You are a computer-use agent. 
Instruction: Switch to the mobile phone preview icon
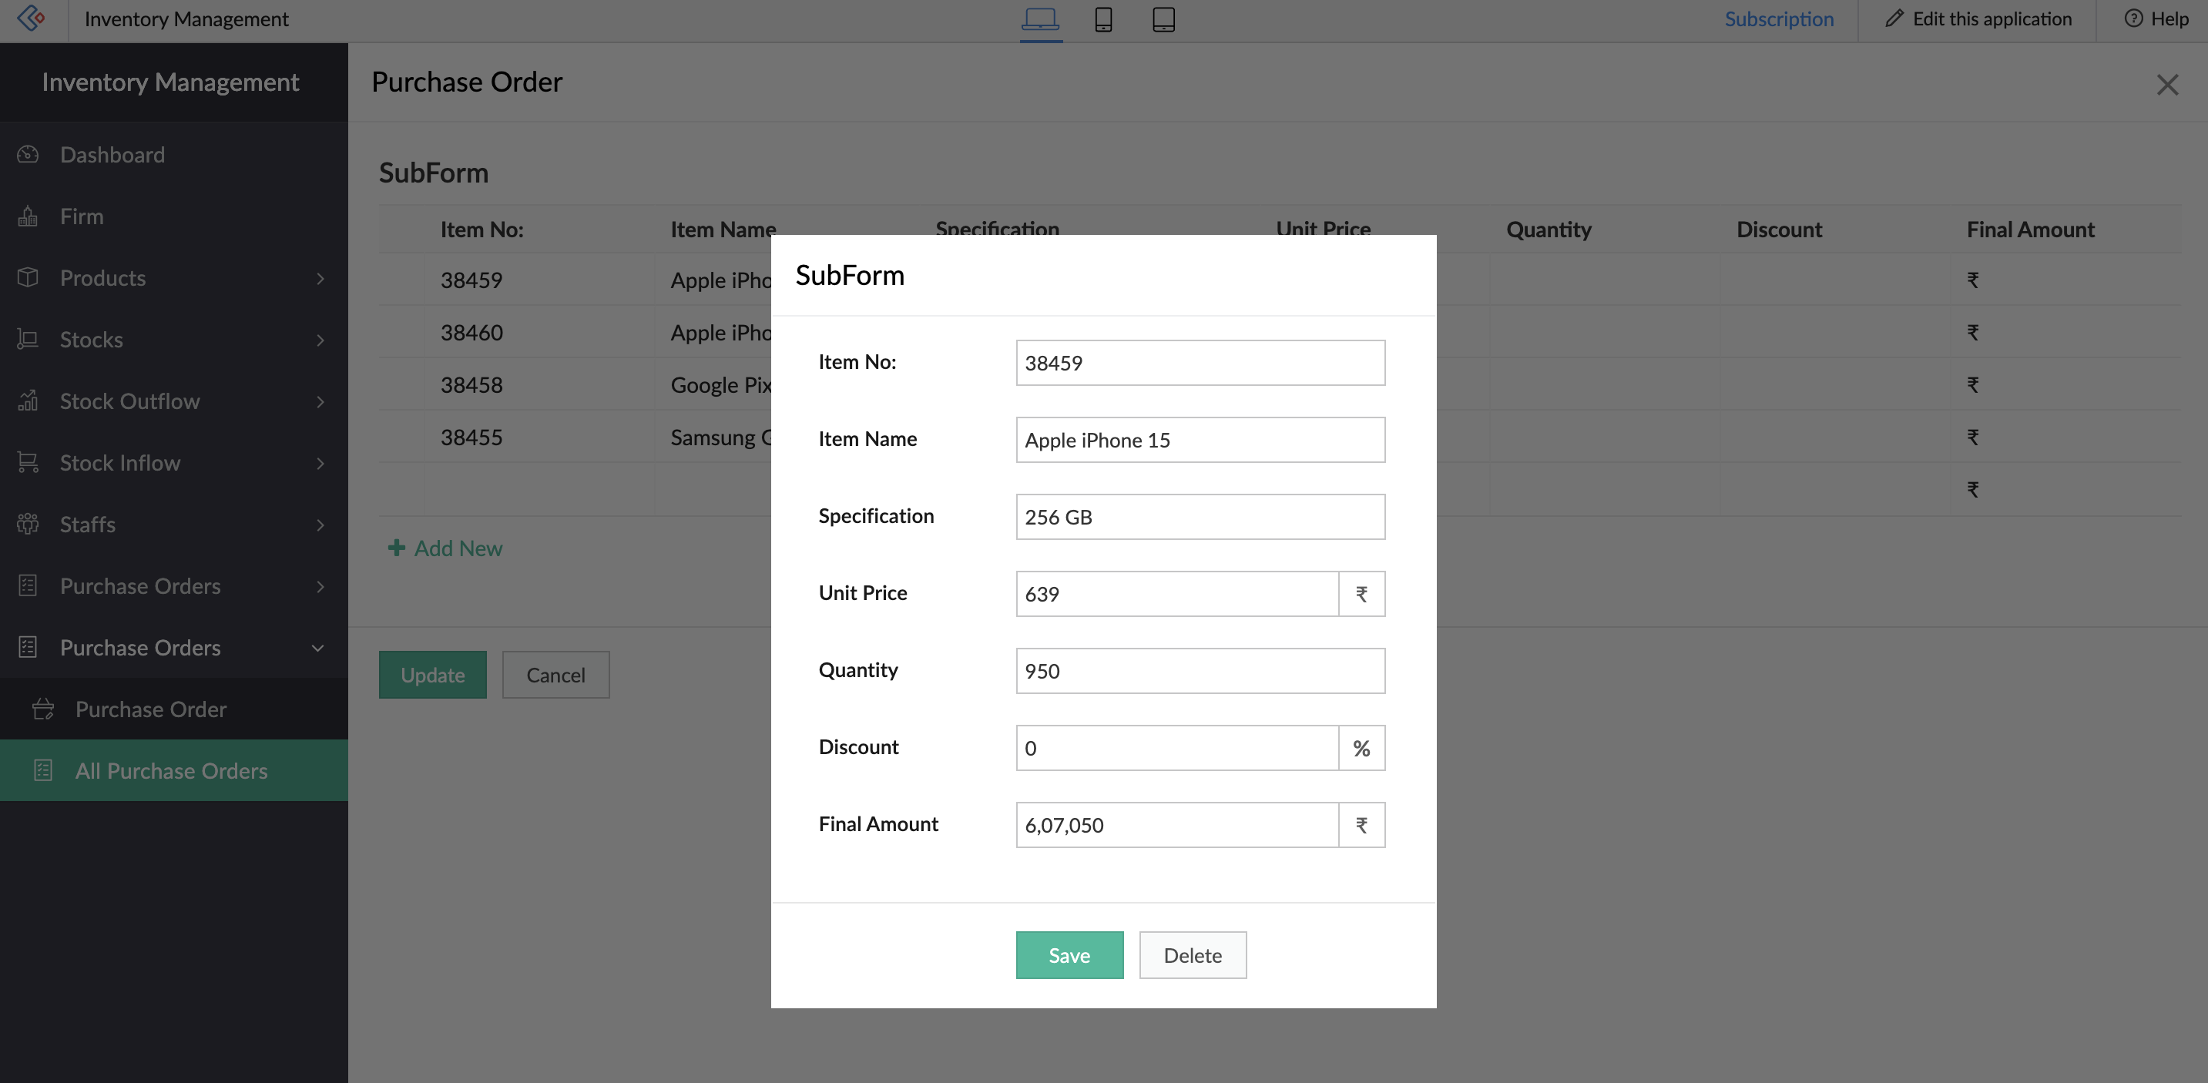(x=1103, y=18)
